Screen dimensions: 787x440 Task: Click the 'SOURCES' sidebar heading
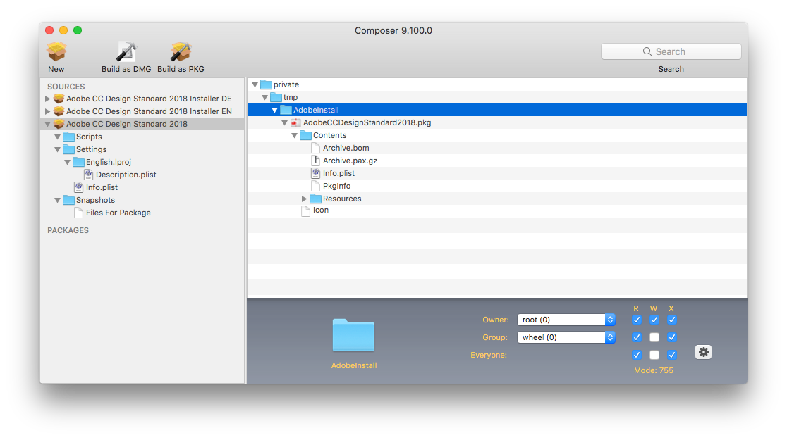[x=66, y=87]
